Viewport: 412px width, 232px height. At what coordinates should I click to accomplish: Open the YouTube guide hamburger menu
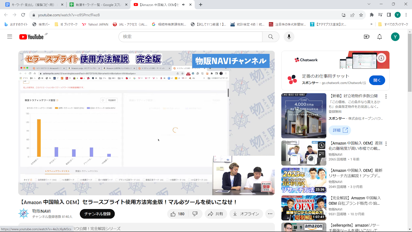(x=10, y=37)
